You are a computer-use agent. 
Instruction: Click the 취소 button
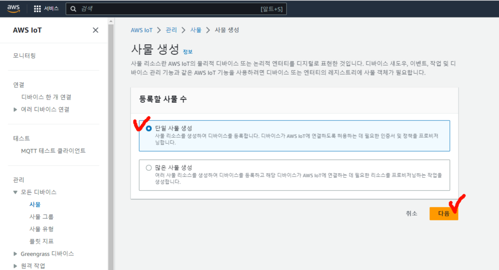pyautogui.click(x=411, y=213)
